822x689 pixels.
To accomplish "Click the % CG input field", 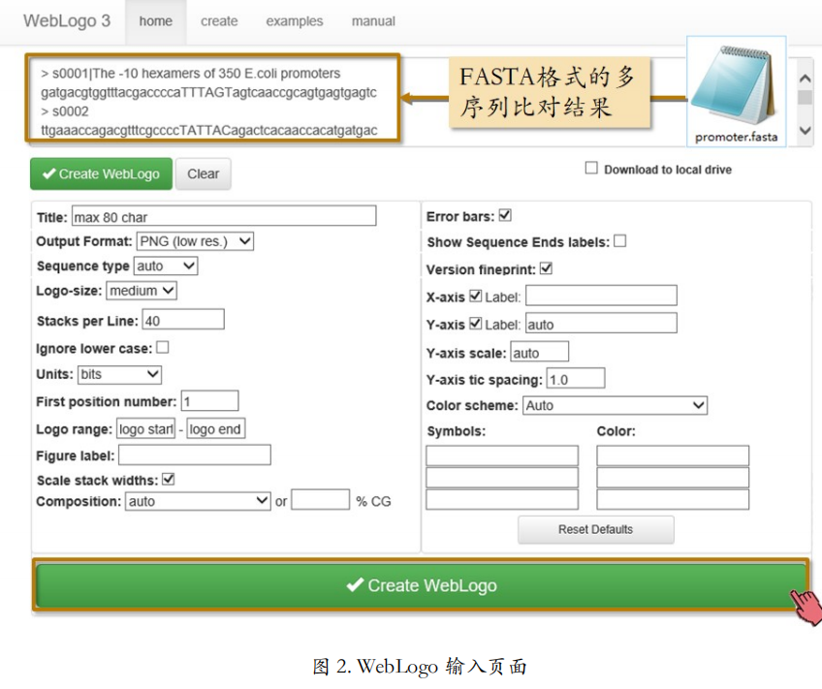I will (x=320, y=499).
